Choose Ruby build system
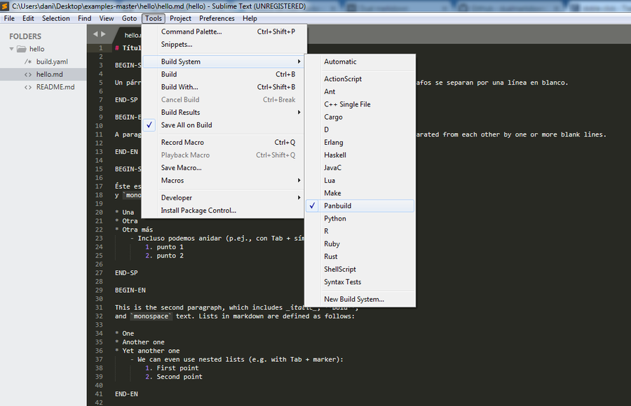Viewport: 631px width, 406px height. point(360,244)
